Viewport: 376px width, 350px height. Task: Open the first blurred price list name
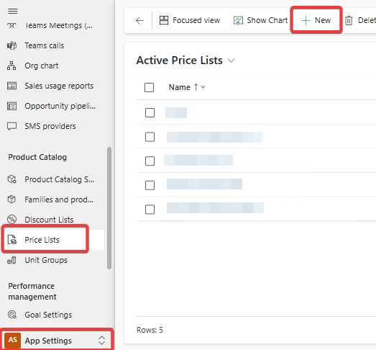[176, 112]
